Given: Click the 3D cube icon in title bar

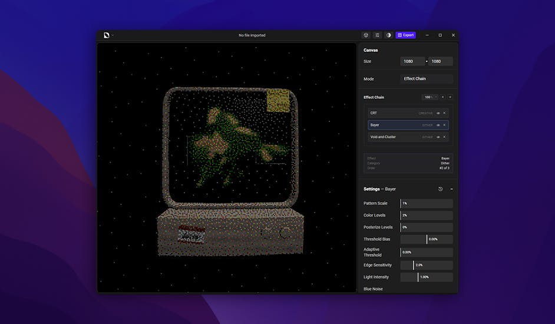Looking at the screenshot, I should (366, 35).
